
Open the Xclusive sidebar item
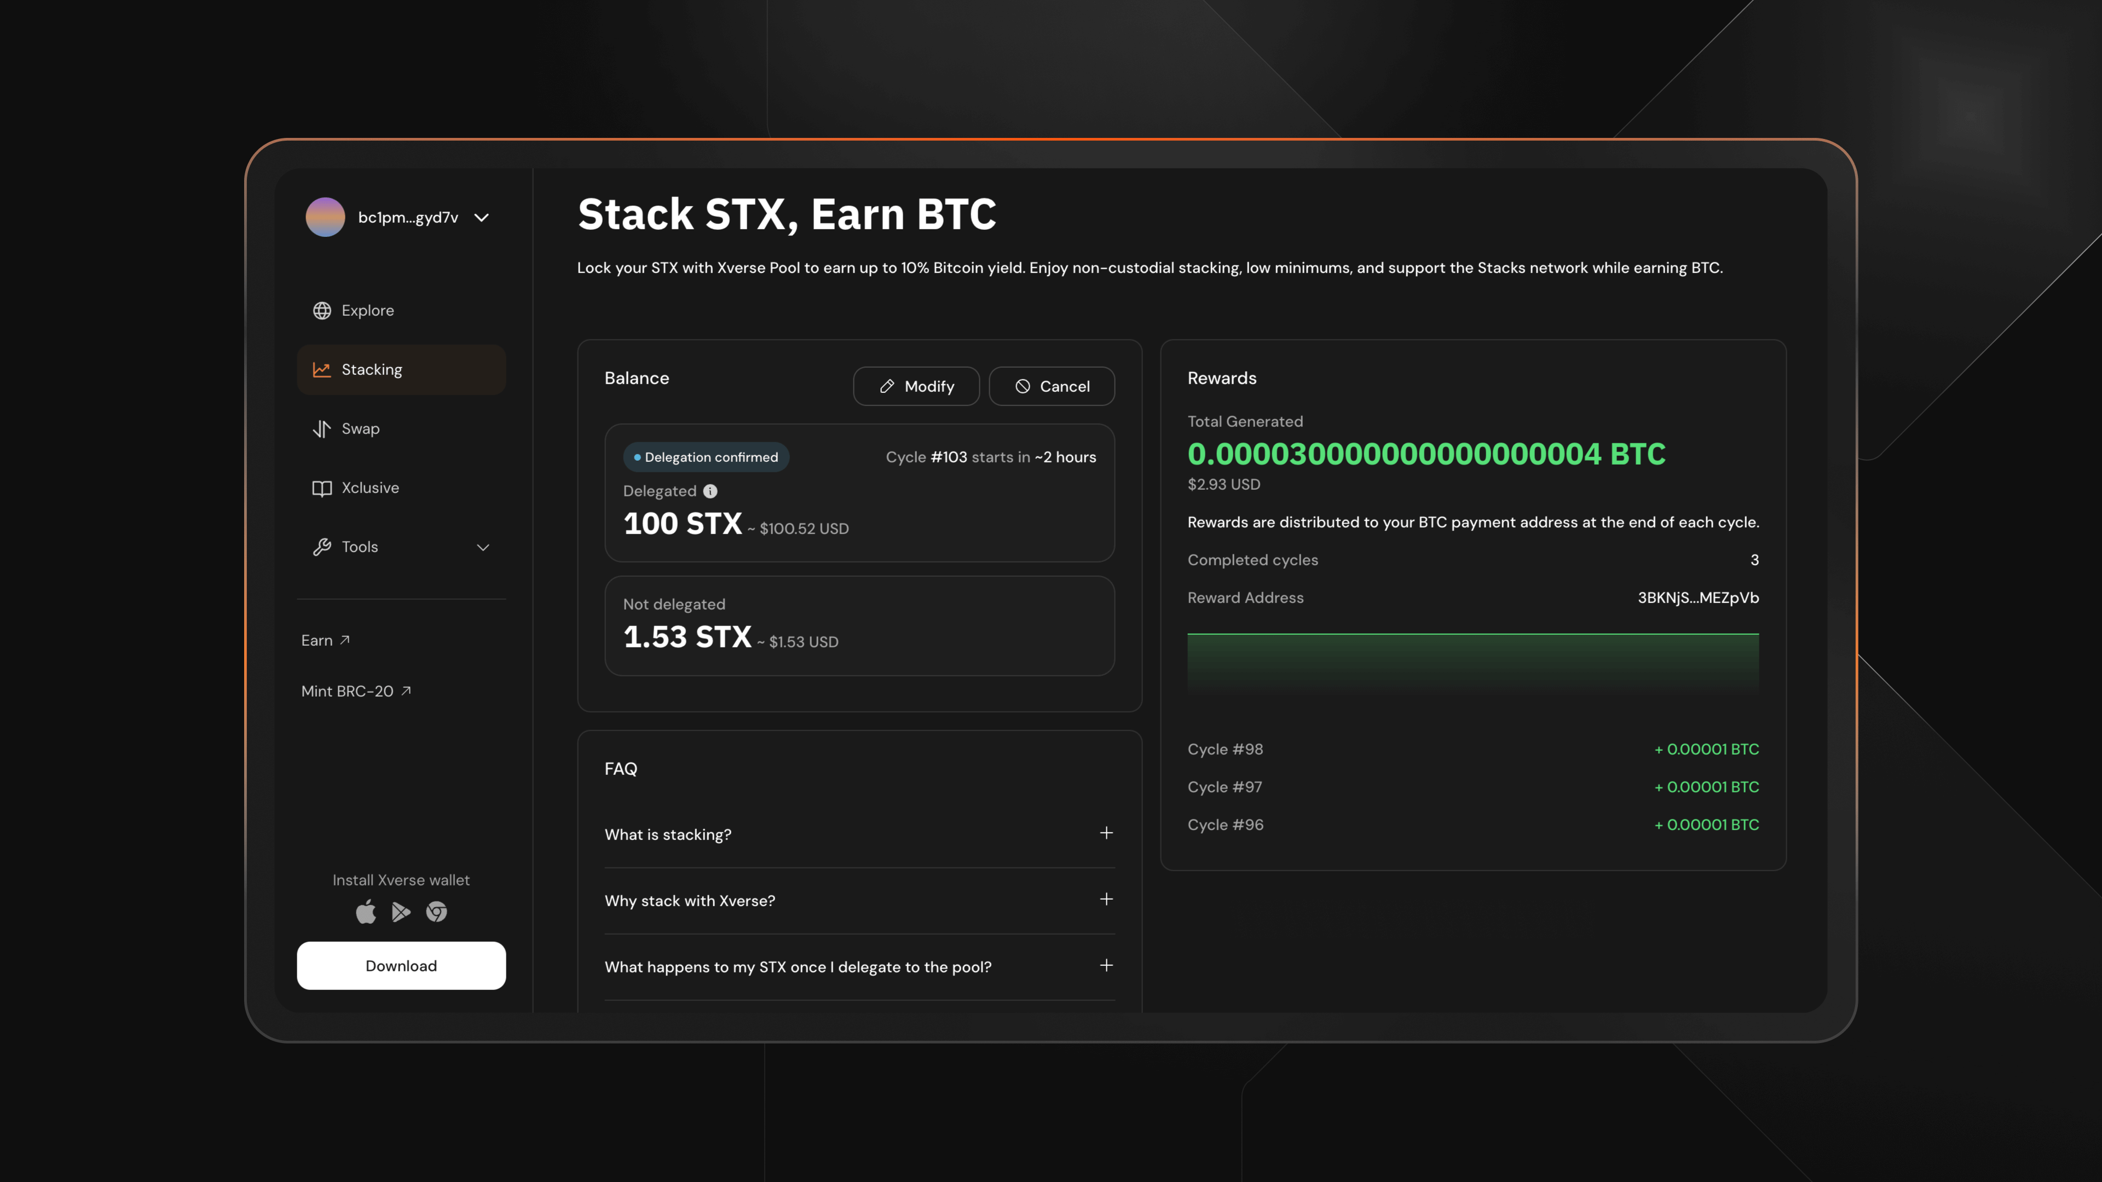point(401,488)
